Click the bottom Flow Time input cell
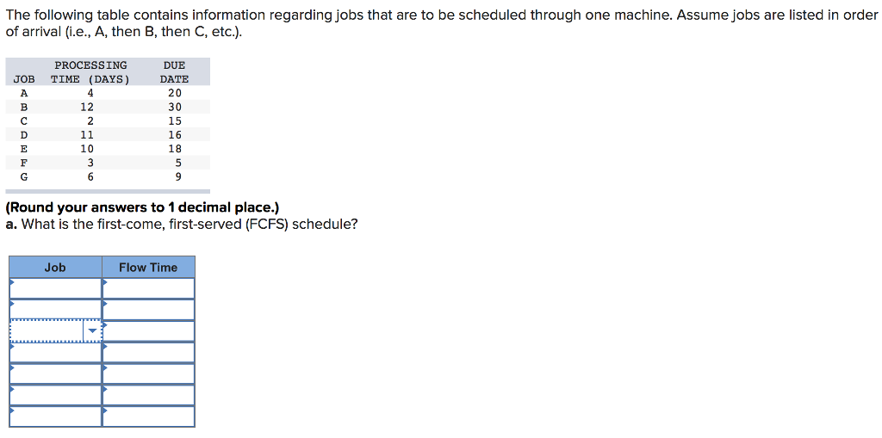Viewport: 882px width, 438px height. point(148,416)
